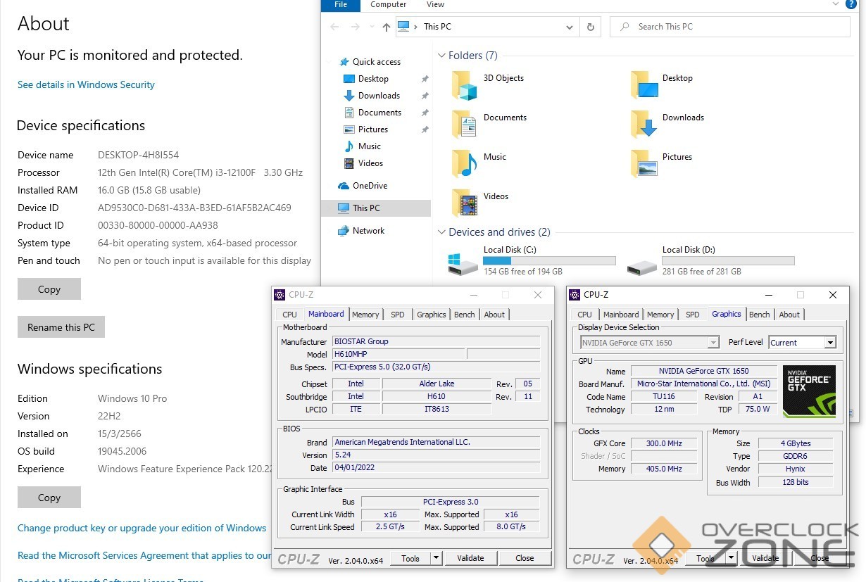Click Local Disk (D:) usage bar
Viewport: 866px width, 582px height.
(728, 260)
